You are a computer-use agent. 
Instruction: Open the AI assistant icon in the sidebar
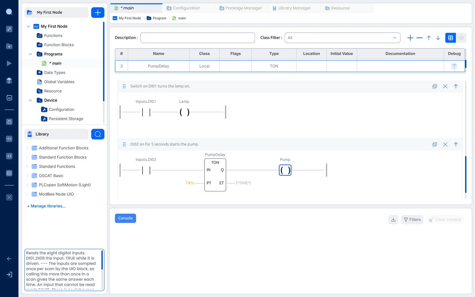click(x=9, y=98)
